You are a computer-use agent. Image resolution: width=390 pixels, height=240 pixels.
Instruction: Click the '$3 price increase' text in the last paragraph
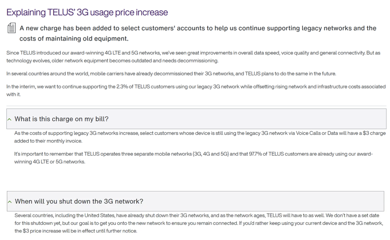40,231
